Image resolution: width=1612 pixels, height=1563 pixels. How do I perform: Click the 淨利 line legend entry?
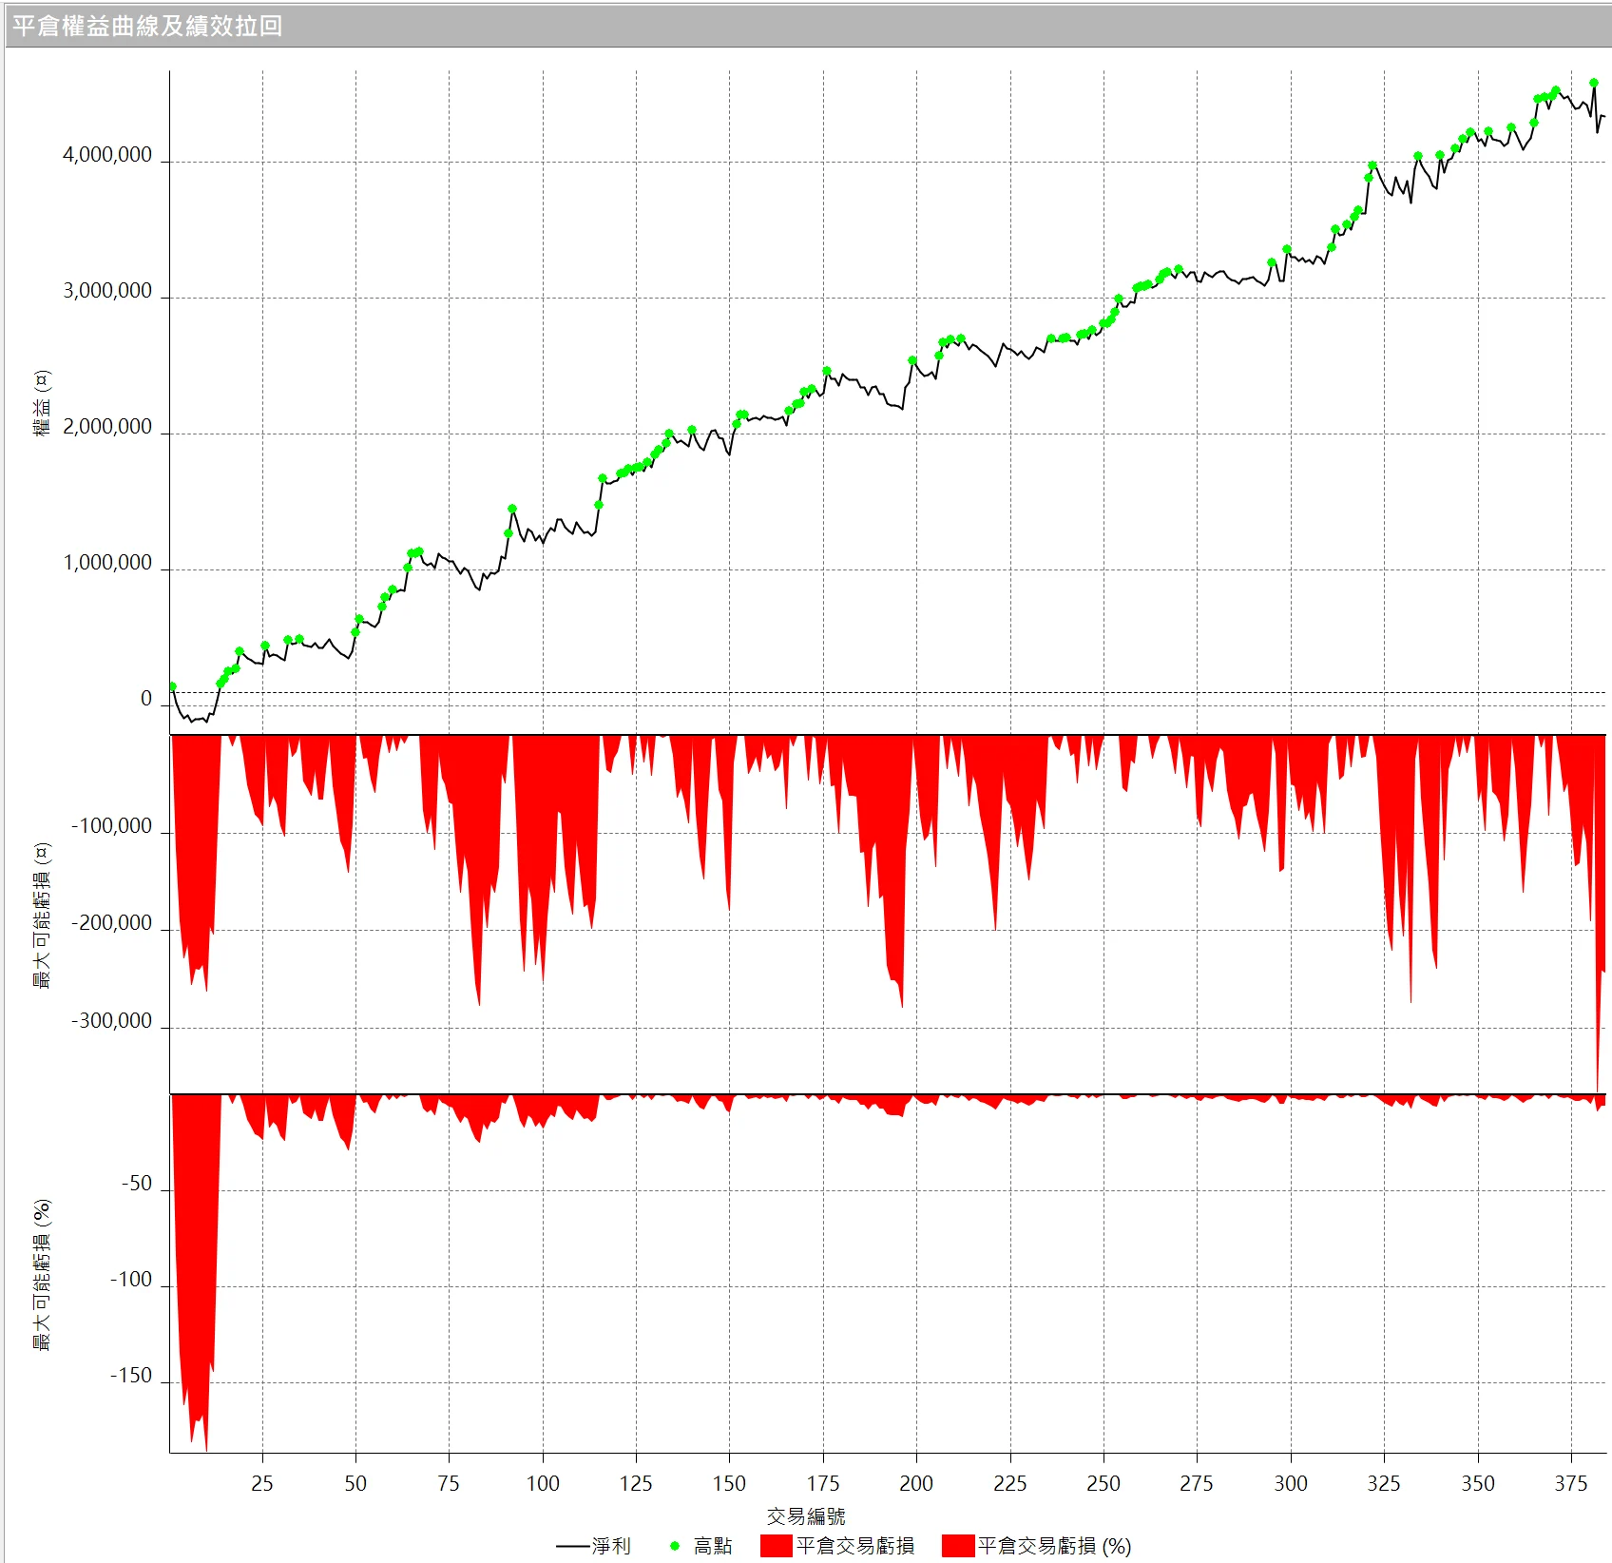pyautogui.click(x=593, y=1546)
